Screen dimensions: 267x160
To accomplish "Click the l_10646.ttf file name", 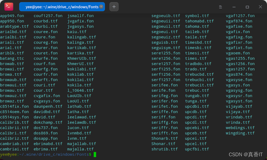I will 81,90.
